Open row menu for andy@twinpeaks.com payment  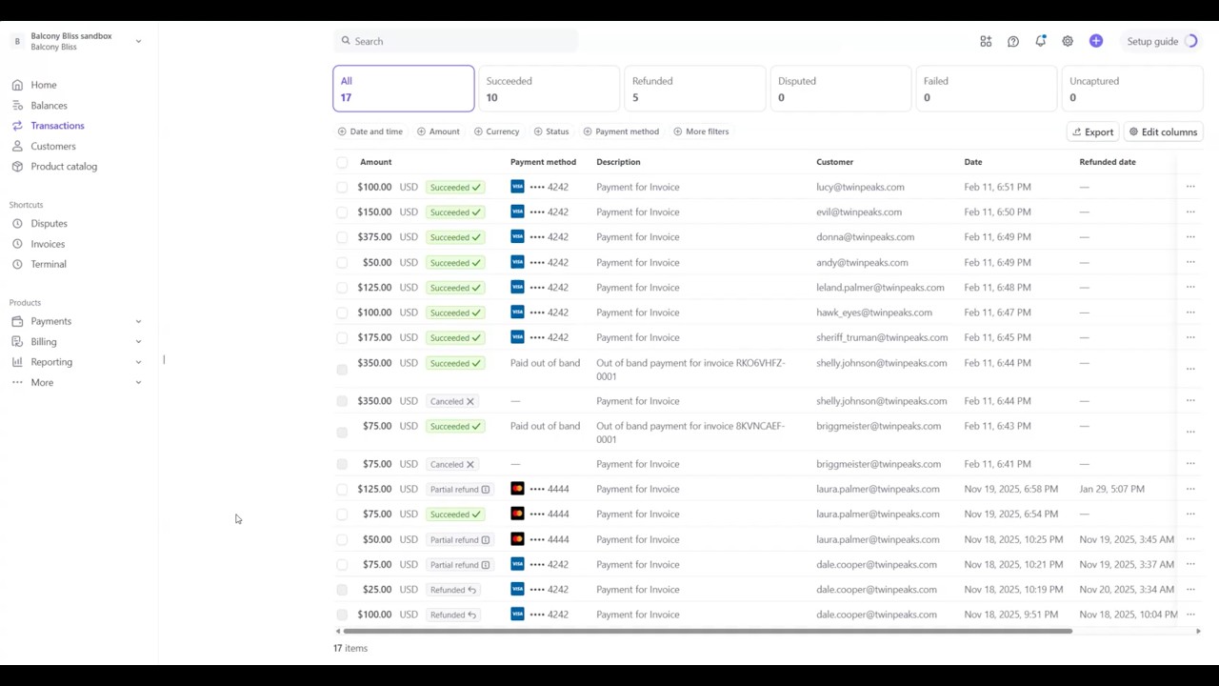(1190, 262)
